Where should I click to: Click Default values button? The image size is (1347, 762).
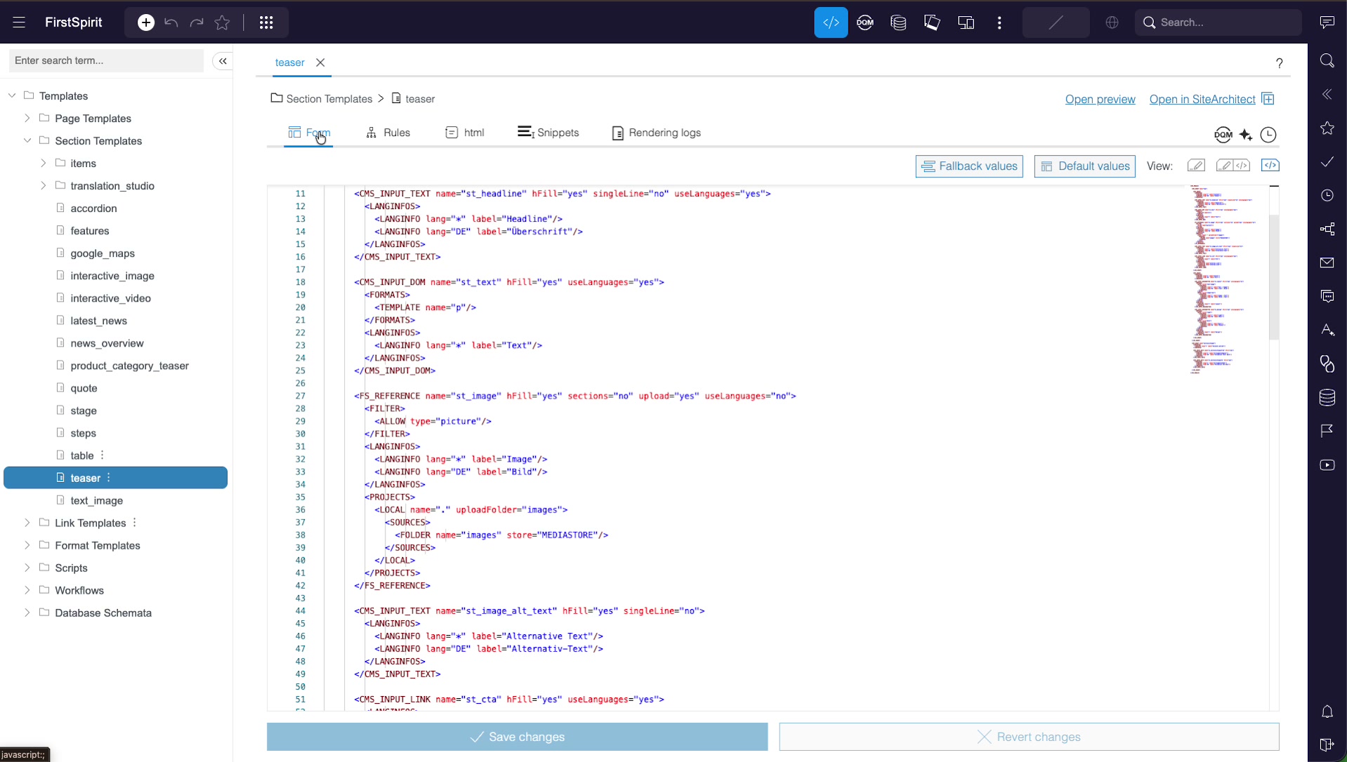(1084, 166)
